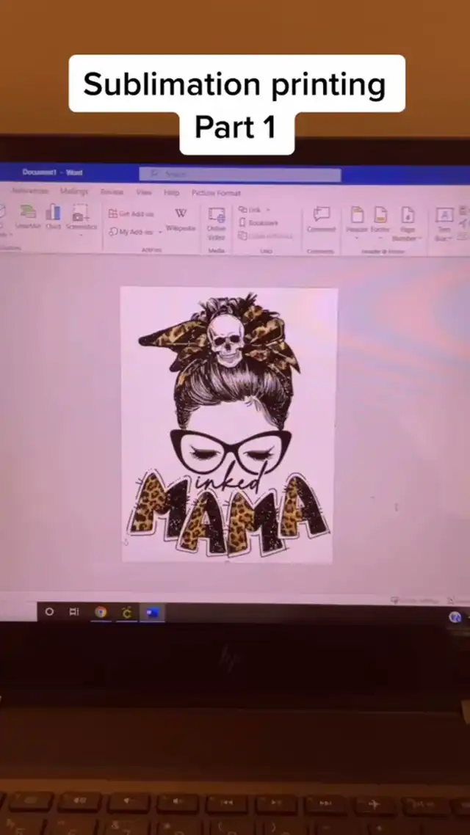The height and width of the screenshot is (835, 470).
Task: Open the Wikipedia add-in
Action: click(181, 218)
